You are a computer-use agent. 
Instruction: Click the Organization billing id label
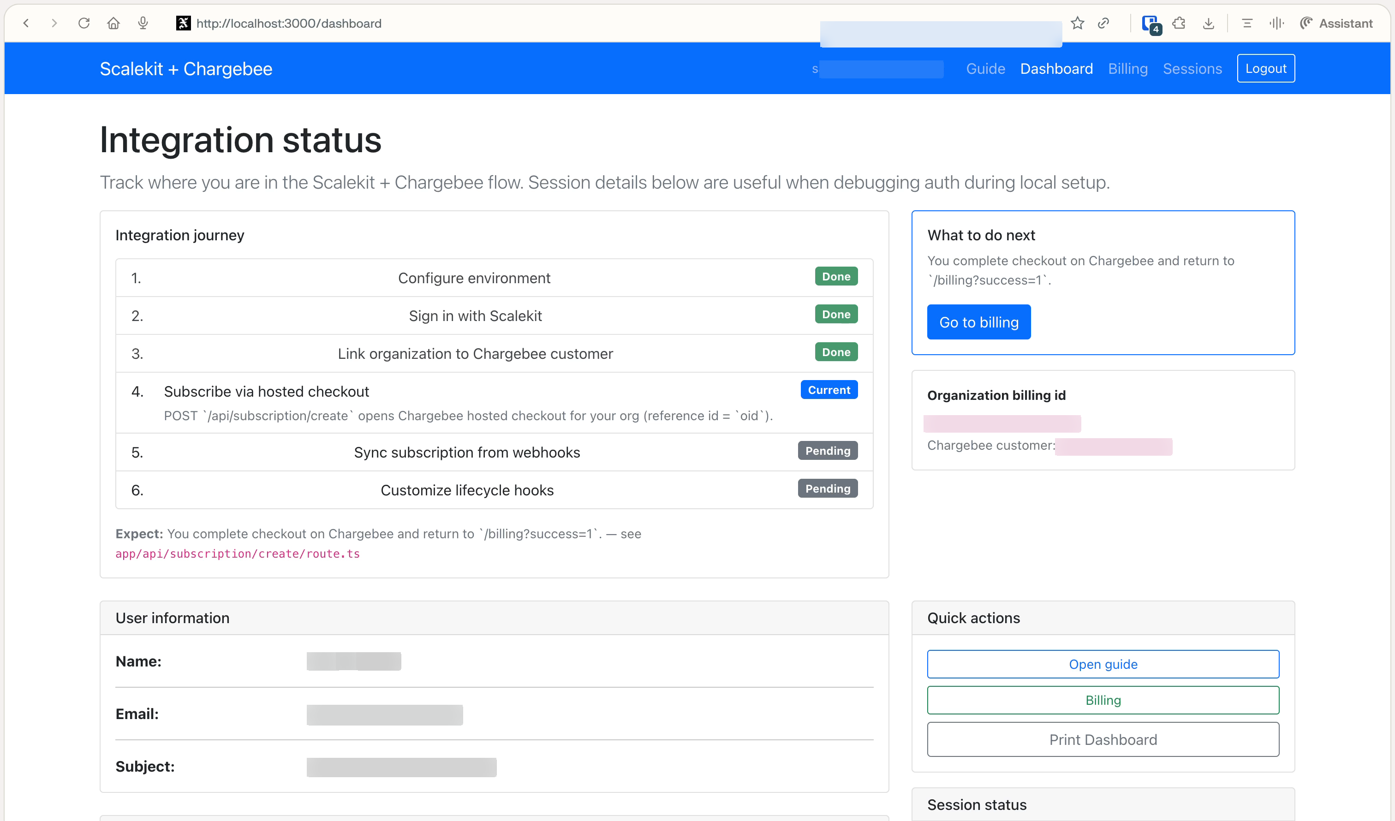(x=996, y=395)
